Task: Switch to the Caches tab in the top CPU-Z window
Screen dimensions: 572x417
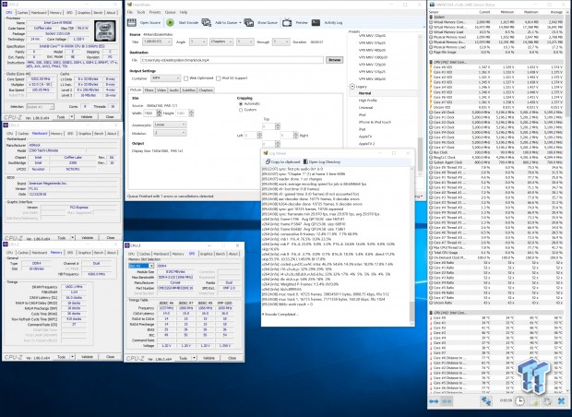Action: pos(23,12)
